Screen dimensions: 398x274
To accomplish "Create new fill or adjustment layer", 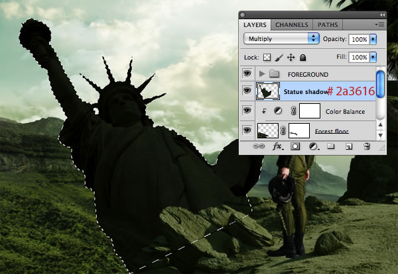I will point(314,146).
